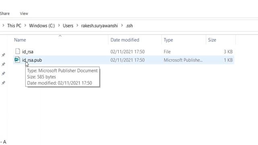Viewport: 258px width, 145px height.
Task: Navigate to Windows (C:) breadcrumb
Action: [x=42, y=26]
